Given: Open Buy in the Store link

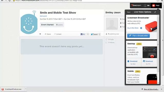Looking at the screenshot, I should [133, 28].
